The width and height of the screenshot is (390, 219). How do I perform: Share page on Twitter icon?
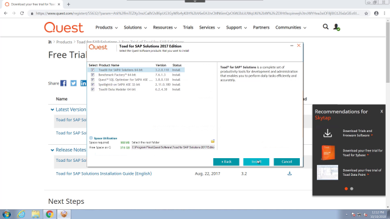click(73, 83)
